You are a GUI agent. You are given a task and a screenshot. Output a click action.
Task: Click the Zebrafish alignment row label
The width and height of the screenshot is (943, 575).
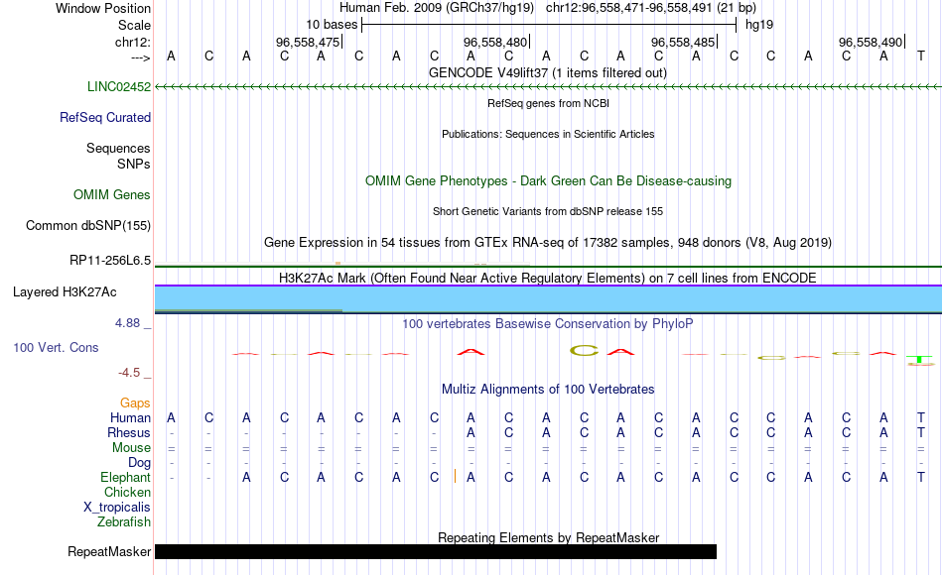(124, 521)
